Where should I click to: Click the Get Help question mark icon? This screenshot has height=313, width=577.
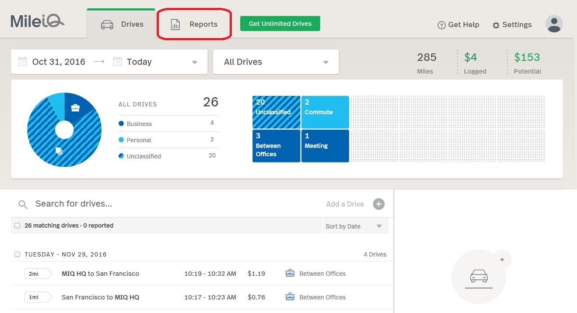tap(441, 25)
